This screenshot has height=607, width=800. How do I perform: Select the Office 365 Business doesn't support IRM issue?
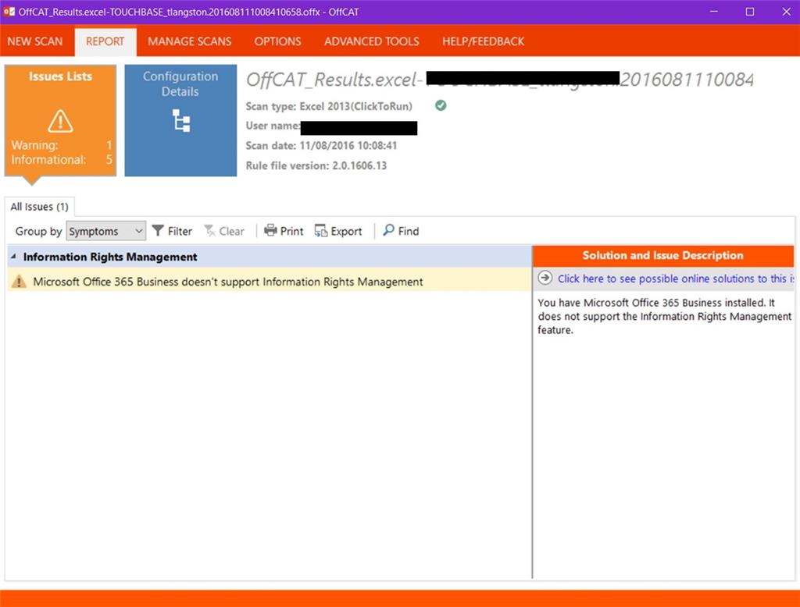(x=270, y=282)
